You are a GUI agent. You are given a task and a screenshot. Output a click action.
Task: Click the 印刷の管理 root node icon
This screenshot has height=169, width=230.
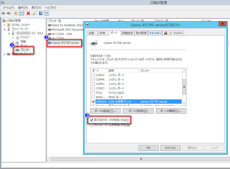coord(4,21)
